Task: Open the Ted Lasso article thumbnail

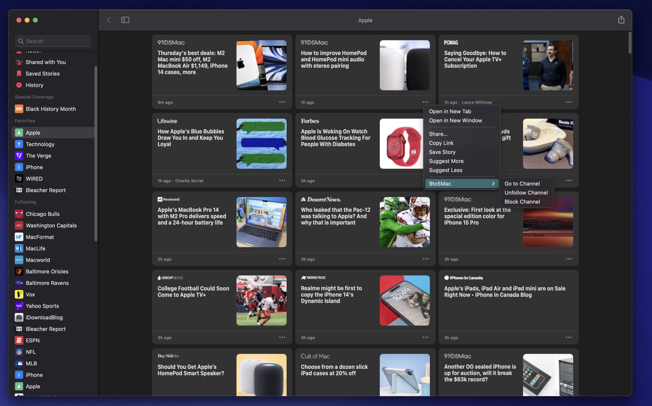Action: click(x=548, y=65)
